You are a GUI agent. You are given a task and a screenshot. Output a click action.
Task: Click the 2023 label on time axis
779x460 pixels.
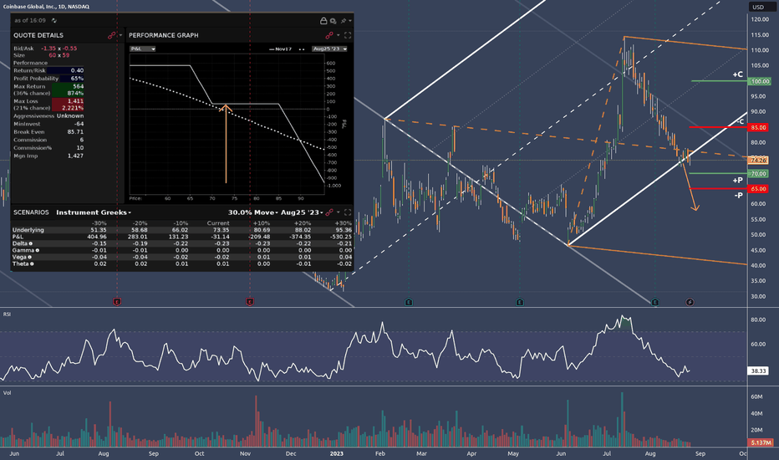pos(336,453)
